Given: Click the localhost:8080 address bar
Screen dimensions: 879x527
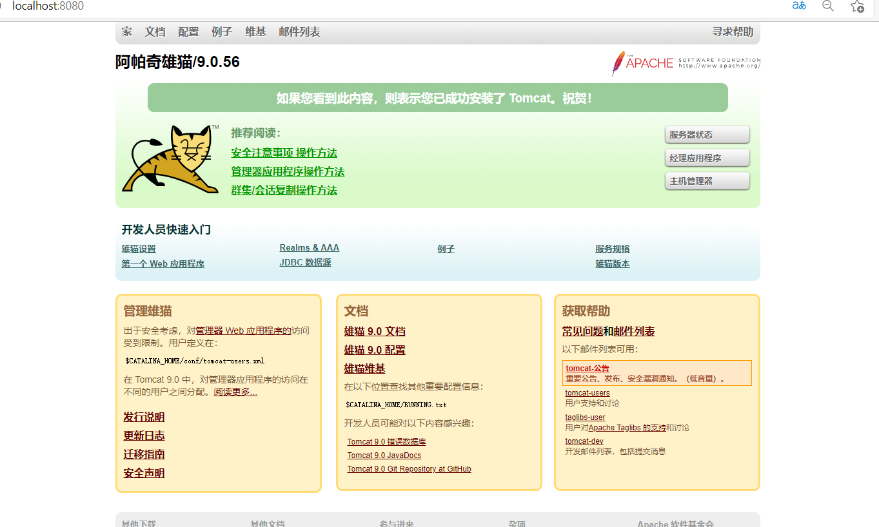Looking at the screenshot, I should click(x=48, y=6).
